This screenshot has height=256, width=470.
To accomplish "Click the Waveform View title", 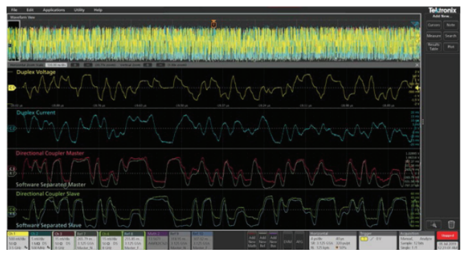I will (23, 17).
